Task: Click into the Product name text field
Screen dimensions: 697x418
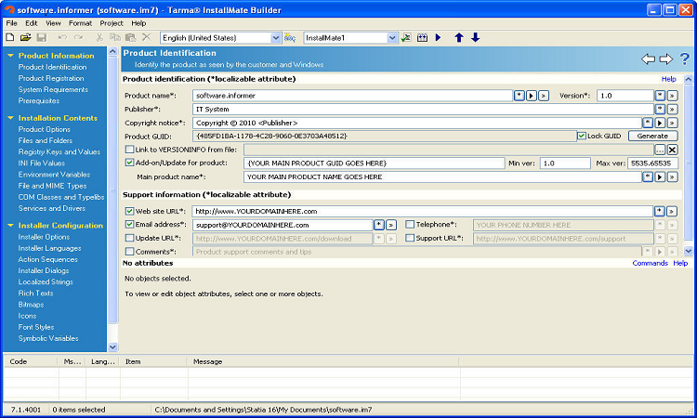Action: [352, 96]
